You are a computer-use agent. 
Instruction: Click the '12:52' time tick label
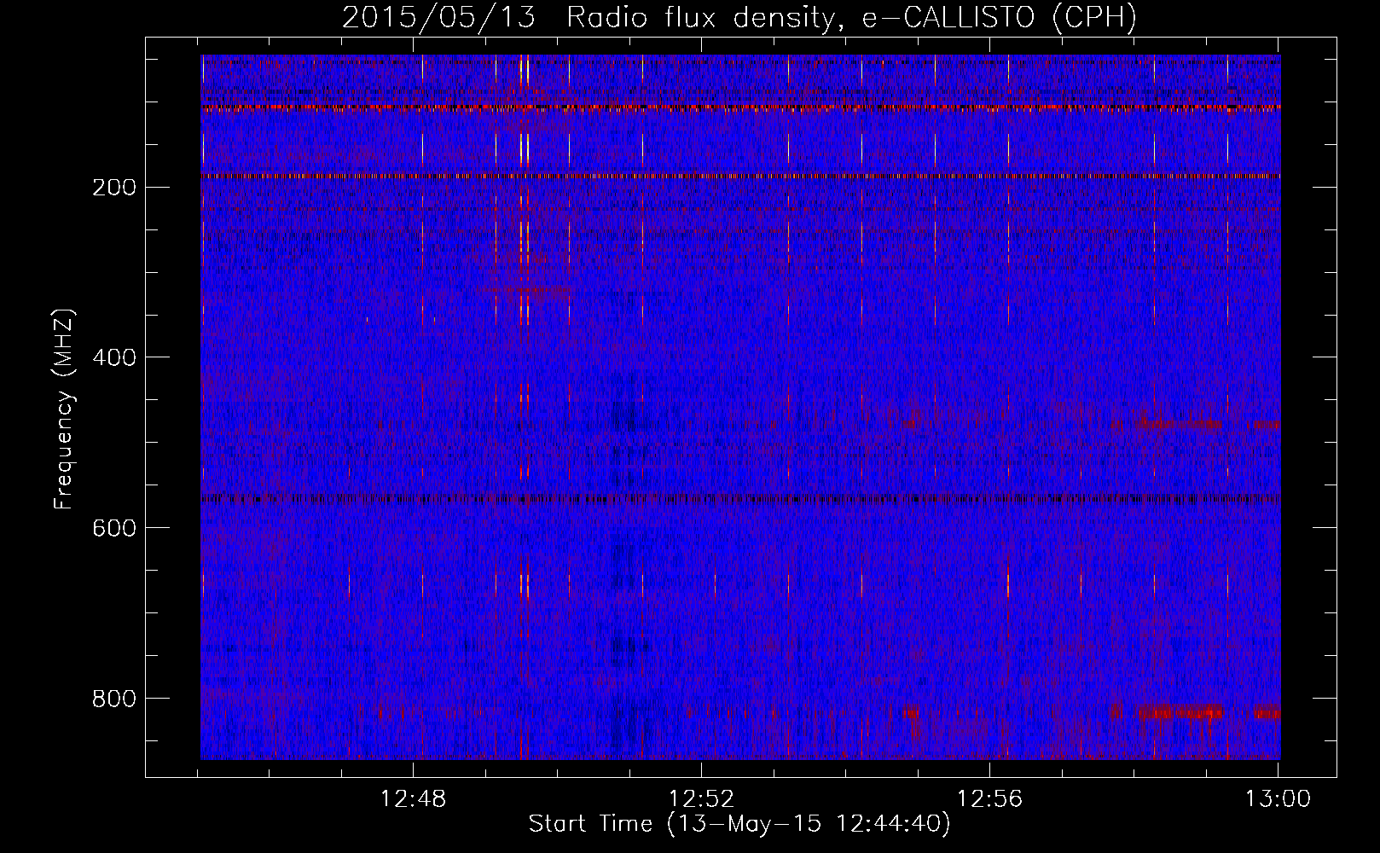coord(702,799)
